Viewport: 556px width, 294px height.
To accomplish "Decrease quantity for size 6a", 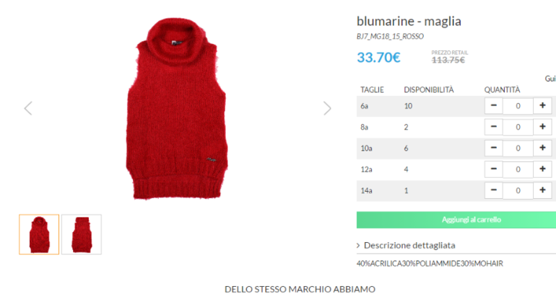I will tap(494, 106).
